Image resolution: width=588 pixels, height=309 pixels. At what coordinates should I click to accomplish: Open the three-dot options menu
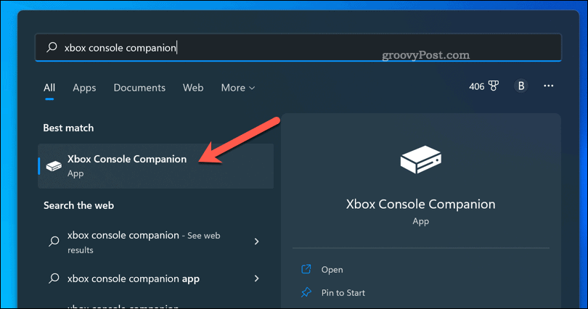[548, 86]
